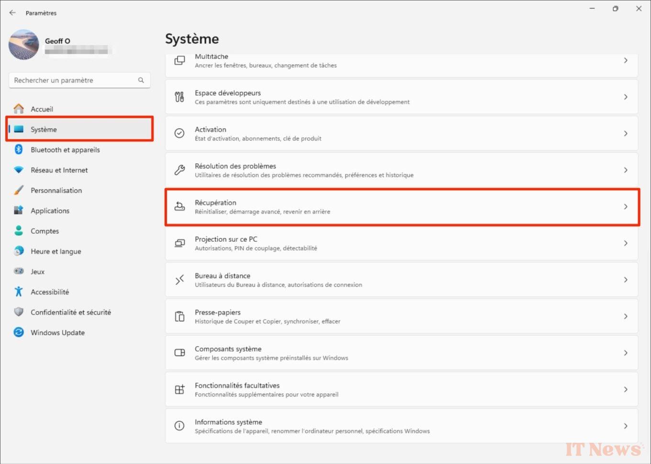Image resolution: width=651 pixels, height=464 pixels.
Task: Click the search magnifier icon
Action: [141, 80]
